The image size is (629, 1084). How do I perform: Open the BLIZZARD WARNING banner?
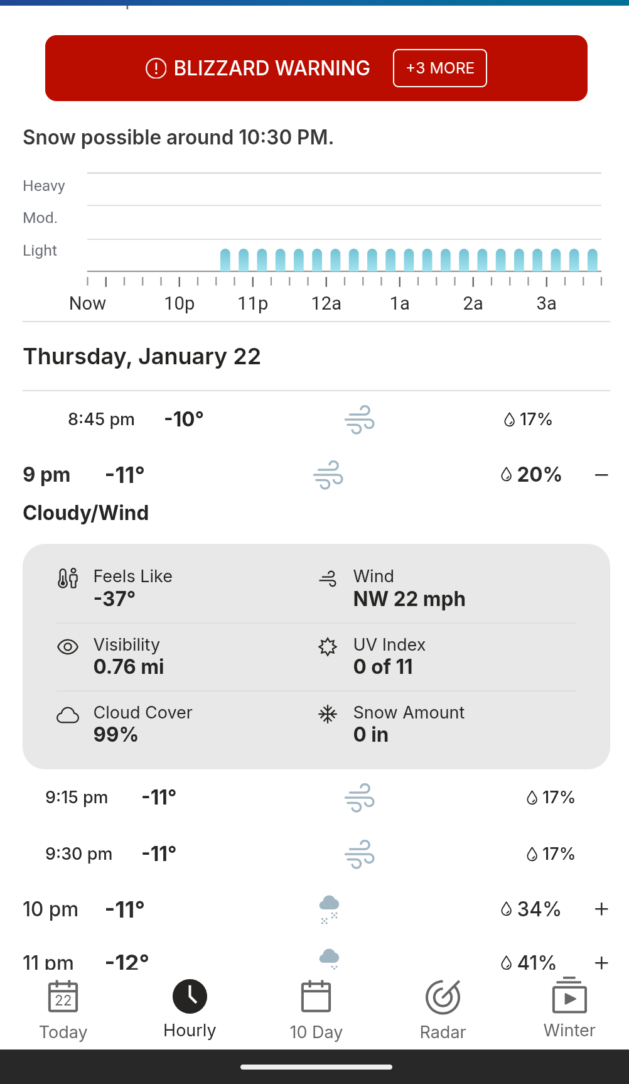click(x=271, y=68)
